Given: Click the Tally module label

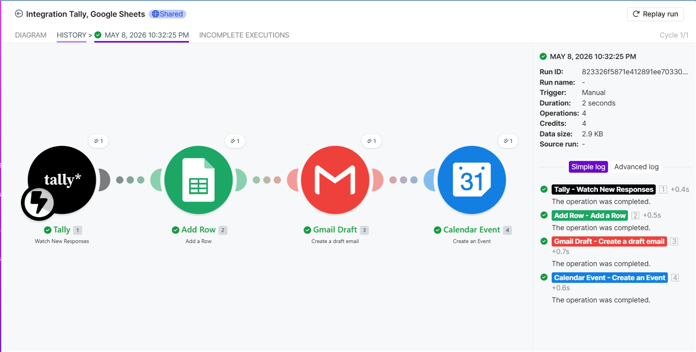Looking at the screenshot, I should [62, 230].
